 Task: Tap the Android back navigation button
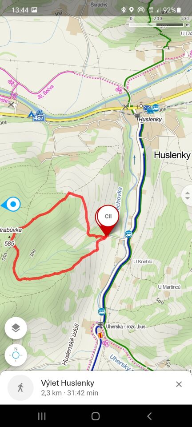click(x=149, y=416)
